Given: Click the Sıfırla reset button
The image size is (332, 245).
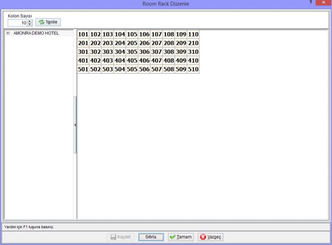Looking at the screenshot, I should pos(151,237).
